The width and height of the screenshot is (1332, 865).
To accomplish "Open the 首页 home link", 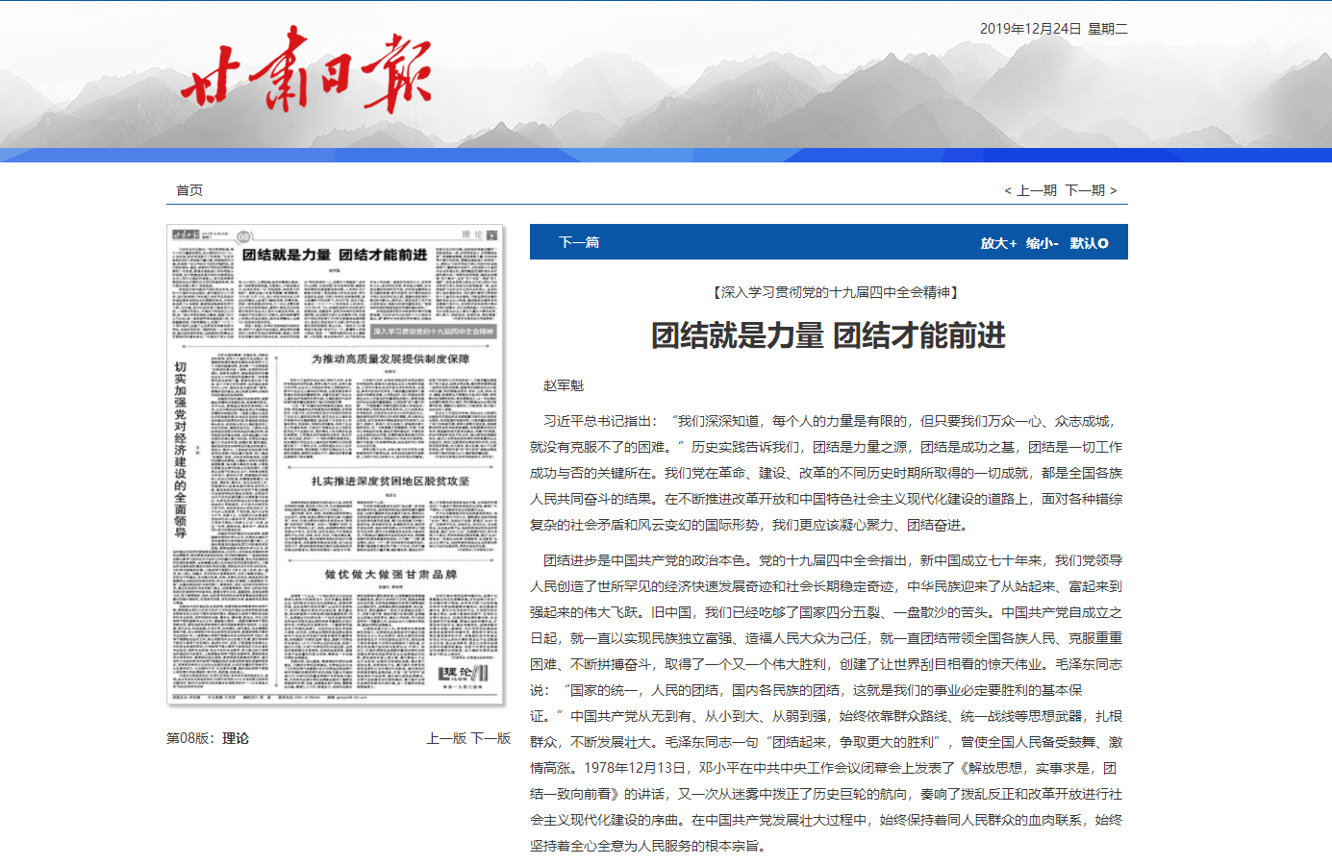I will click(189, 190).
